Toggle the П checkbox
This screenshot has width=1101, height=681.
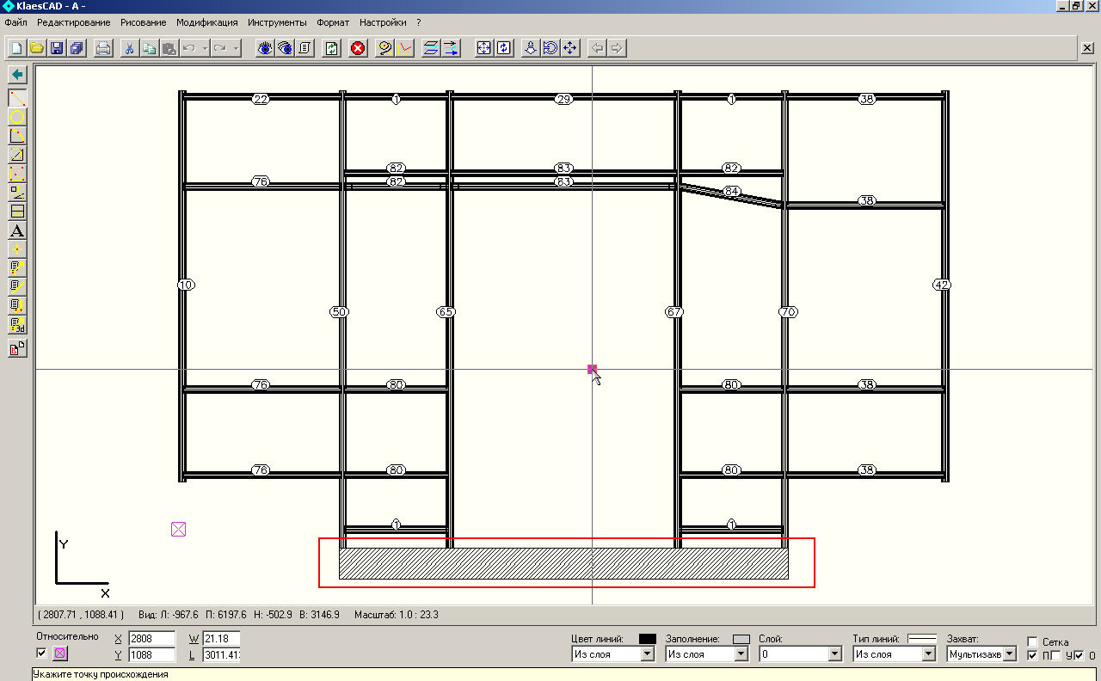1033,656
